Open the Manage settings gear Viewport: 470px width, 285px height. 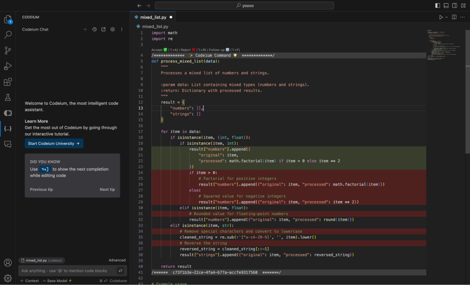tap(8, 278)
